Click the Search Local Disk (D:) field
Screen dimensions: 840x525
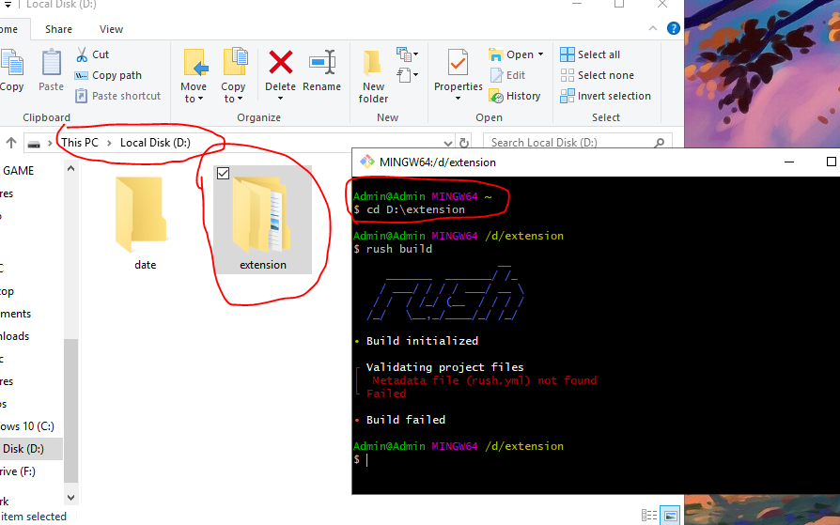578,143
